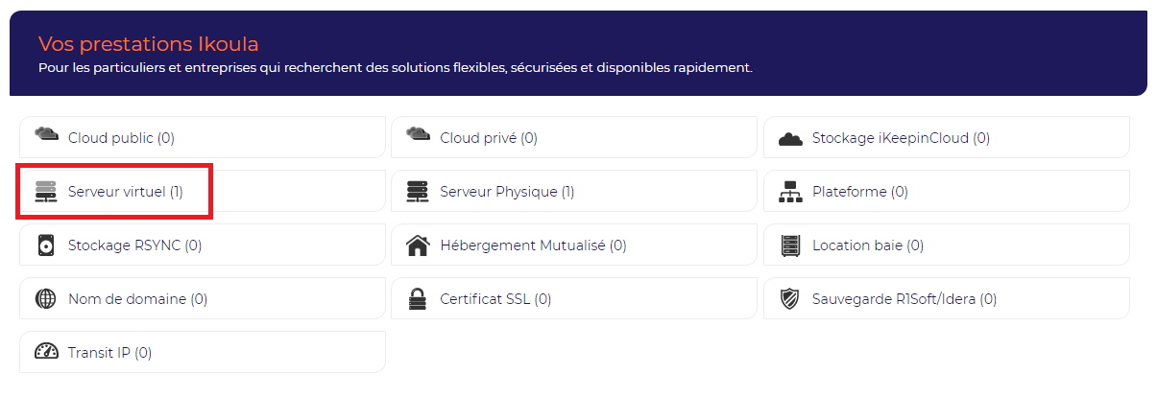Open Serveur Physique (1) link
The image size is (1157, 397).
click(x=507, y=192)
